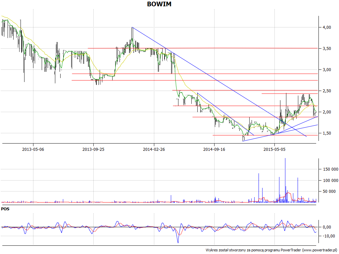Screen dimensions: 339x254
Task: Click the 2014-09-16 date label
Action: pos(214,149)
